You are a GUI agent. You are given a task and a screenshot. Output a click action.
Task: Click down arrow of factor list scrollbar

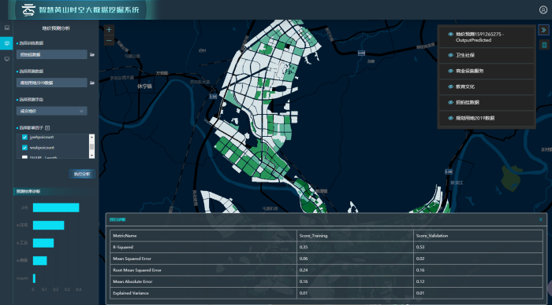92,156
